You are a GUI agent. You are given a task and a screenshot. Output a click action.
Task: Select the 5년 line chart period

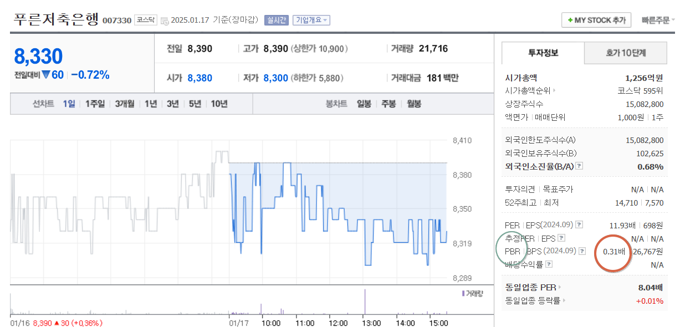195,104
